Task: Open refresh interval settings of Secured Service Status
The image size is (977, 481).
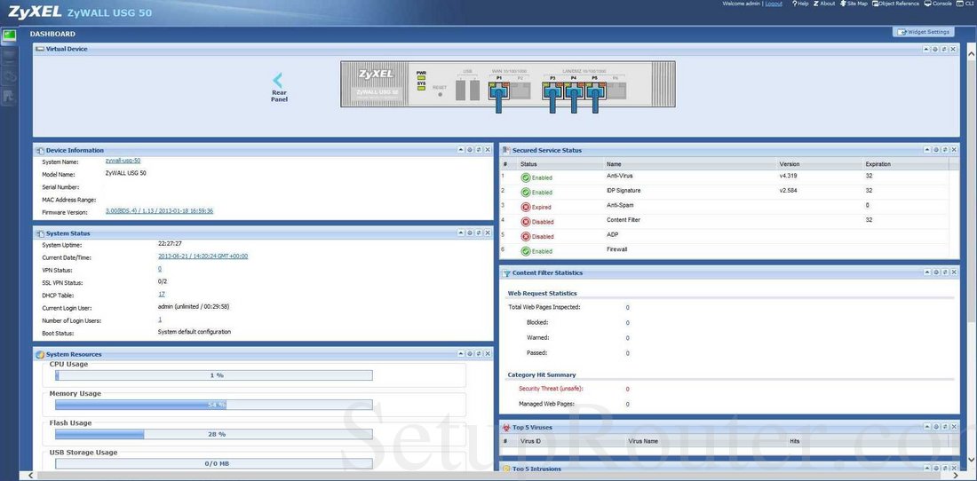Action: [x=936, y=150]
